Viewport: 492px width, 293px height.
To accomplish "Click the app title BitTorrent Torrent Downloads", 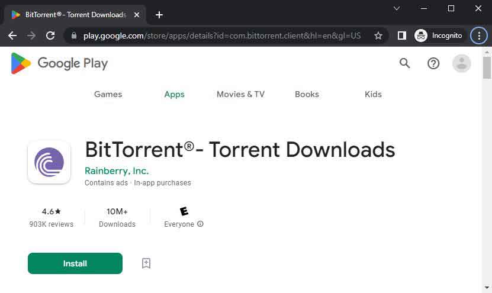I will point(240,150).
